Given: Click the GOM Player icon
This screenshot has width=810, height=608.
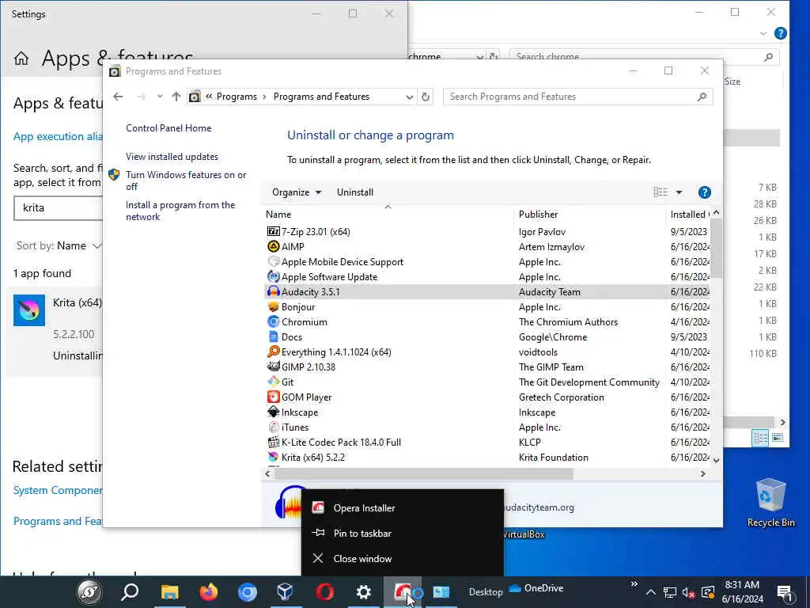Looking at the screenshot, I should (x=273, y=397).
